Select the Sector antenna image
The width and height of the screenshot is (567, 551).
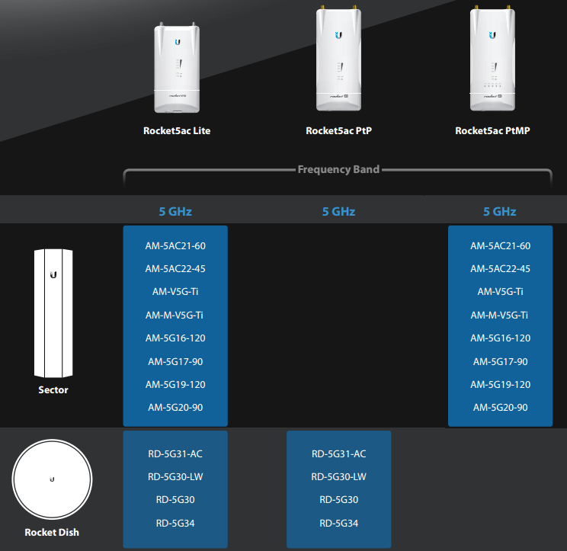click(53, 313)
